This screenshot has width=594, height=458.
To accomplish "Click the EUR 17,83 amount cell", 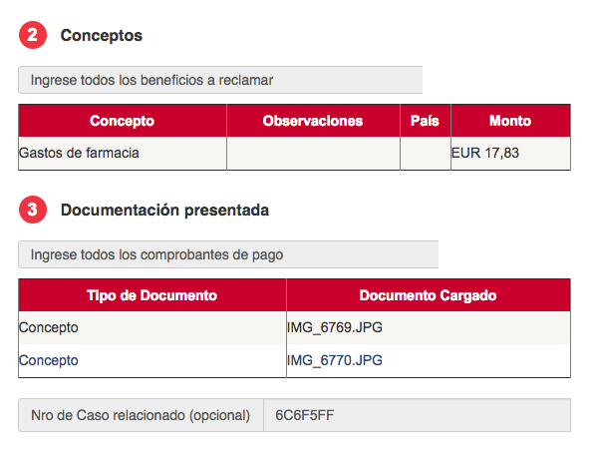I will coord(510,154).
